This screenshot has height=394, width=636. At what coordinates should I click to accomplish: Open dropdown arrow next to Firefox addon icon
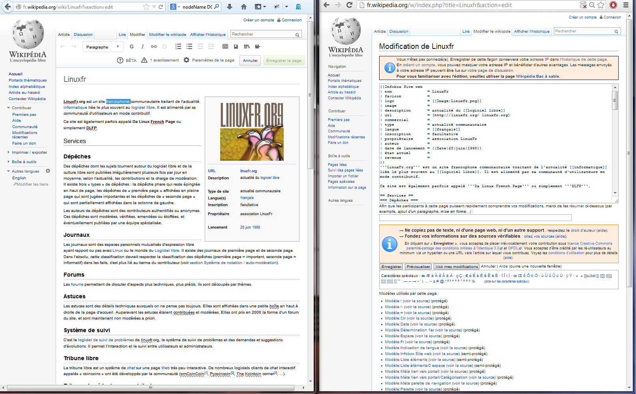click(x=286, y=7)
